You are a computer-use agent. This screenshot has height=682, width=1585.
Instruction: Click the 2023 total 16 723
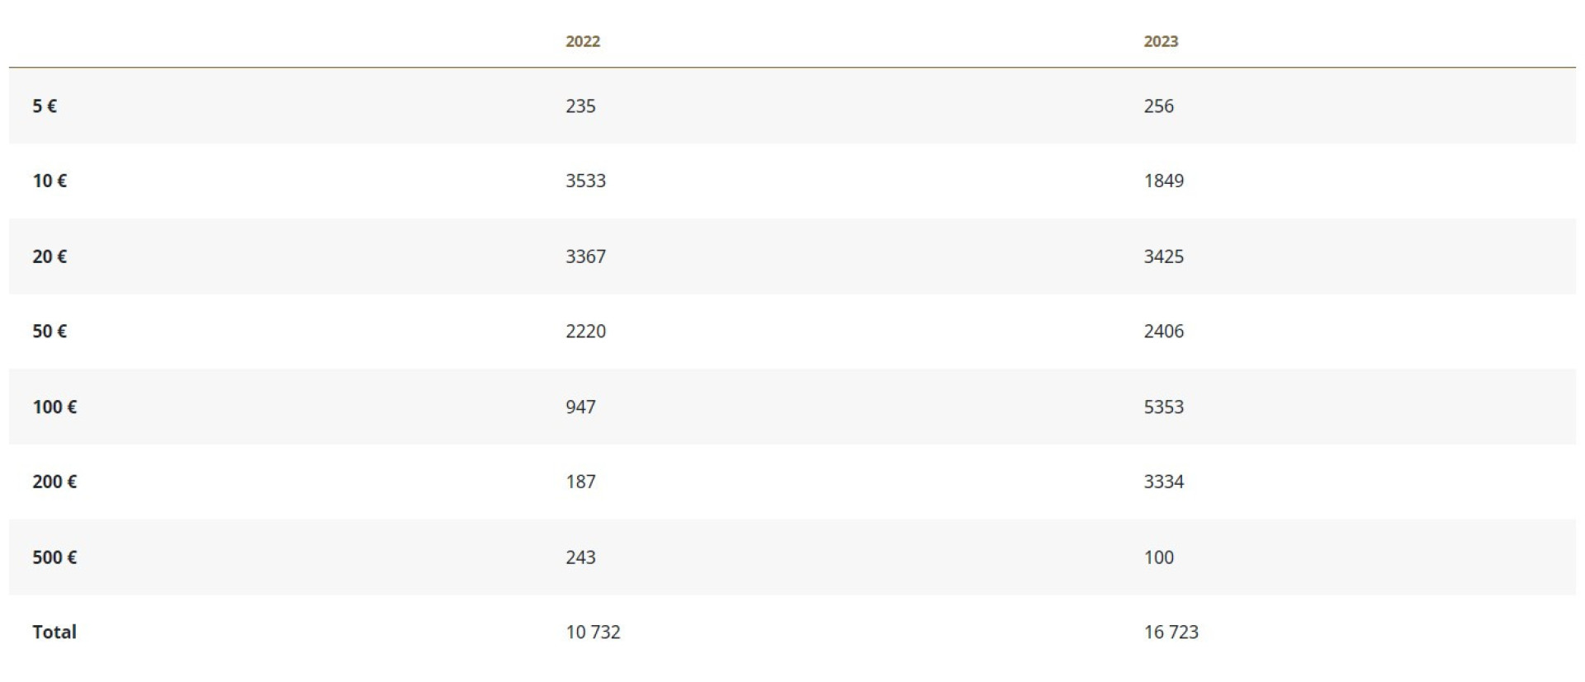coord(1171,633)
